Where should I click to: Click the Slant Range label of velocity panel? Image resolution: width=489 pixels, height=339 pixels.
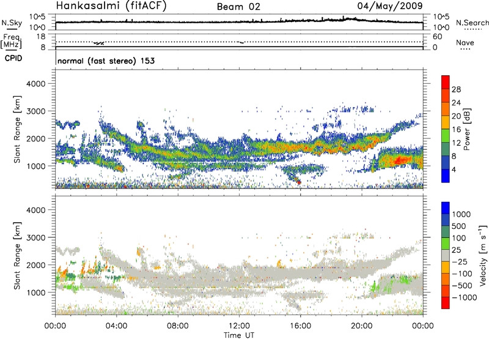pyautogui.click(x=17, y=255)
